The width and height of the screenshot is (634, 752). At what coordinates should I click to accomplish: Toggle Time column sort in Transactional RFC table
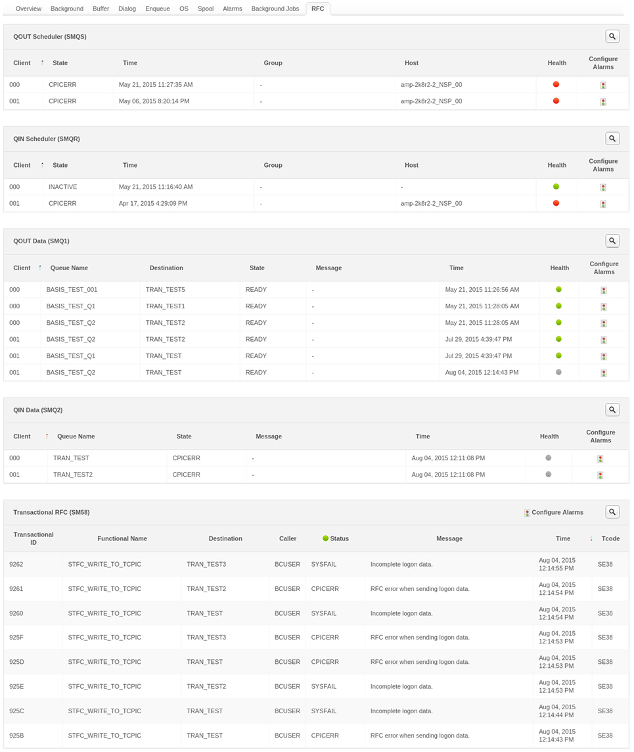click(x=590, y=538)
